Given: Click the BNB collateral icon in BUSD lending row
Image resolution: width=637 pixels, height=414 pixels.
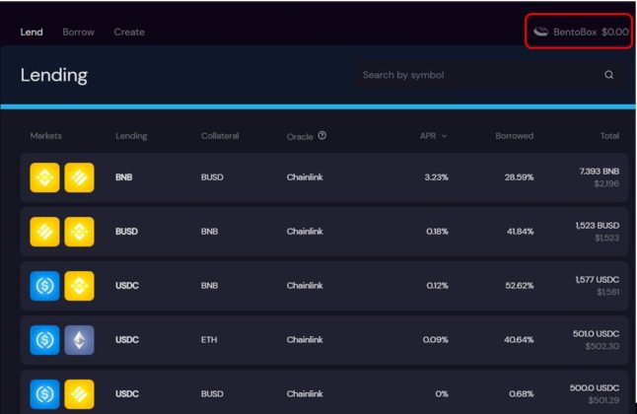Looking at the screenshot, I should coord(79,232).
